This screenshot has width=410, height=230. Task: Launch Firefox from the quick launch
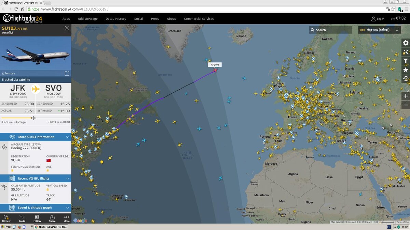(20, 227)
